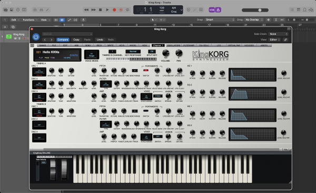Toggle the Timbre A unison switch
Screen dimensions: 316x193
tap(158, 96)
